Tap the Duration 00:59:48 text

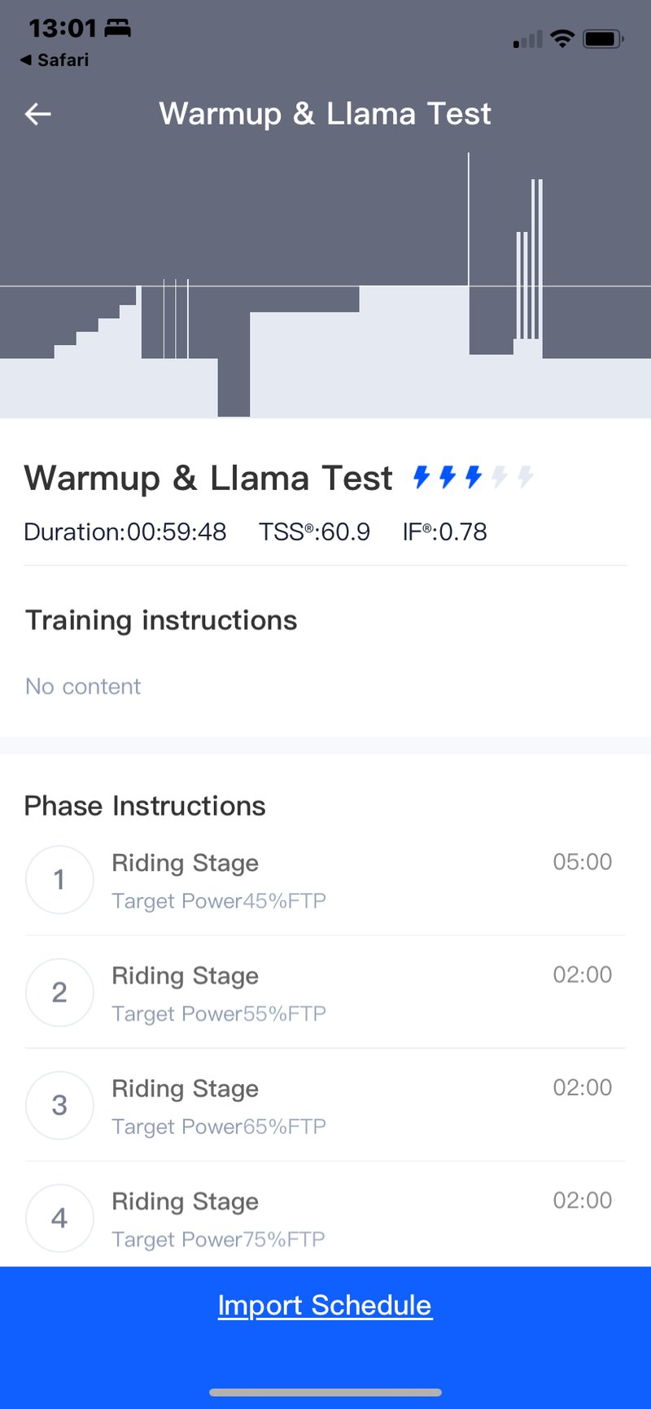(x=125, y=532)
